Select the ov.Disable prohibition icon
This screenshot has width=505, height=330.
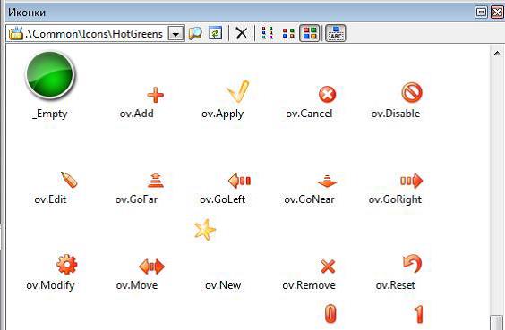coord(412,92)
